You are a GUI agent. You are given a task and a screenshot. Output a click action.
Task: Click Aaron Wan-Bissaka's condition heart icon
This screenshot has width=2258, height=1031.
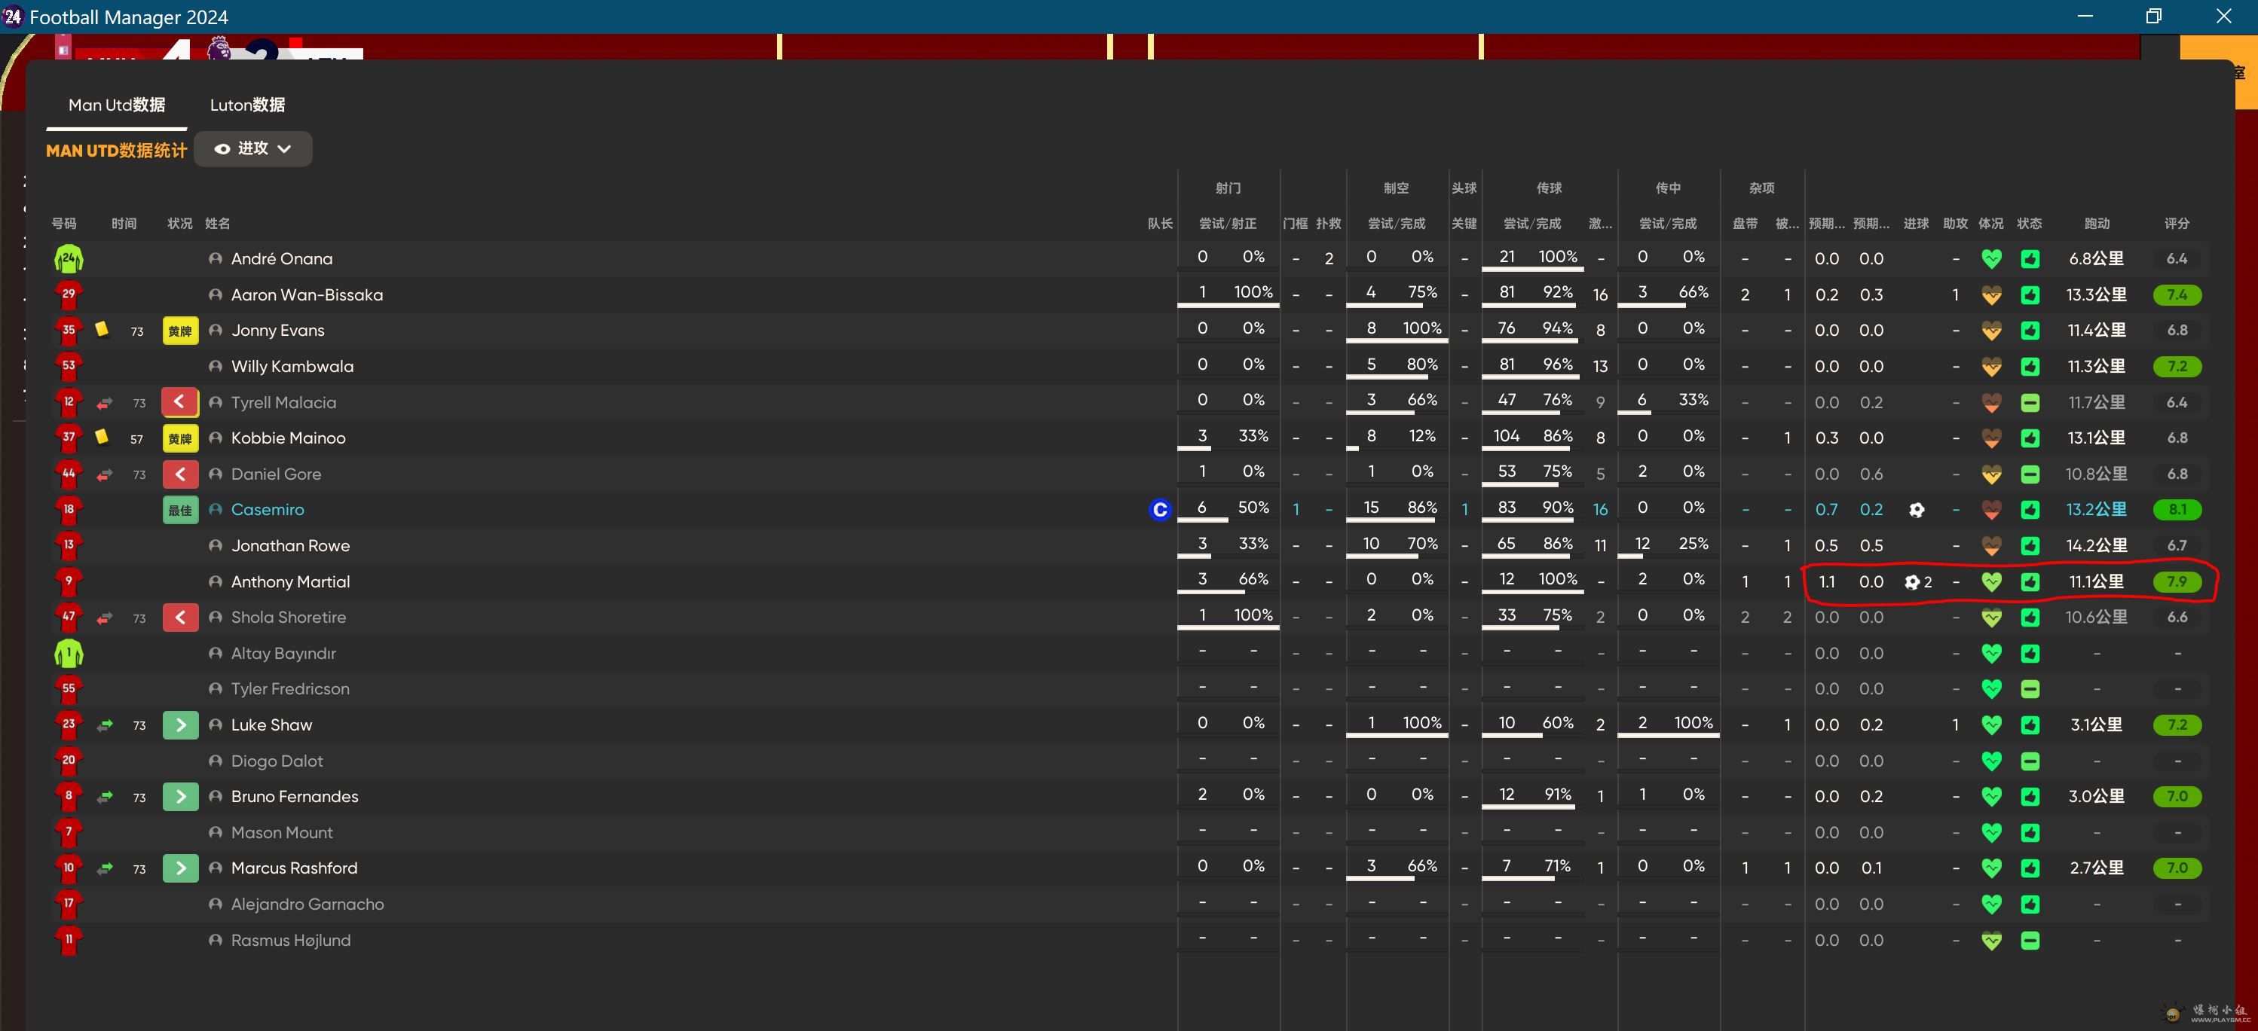(1990, 295)
